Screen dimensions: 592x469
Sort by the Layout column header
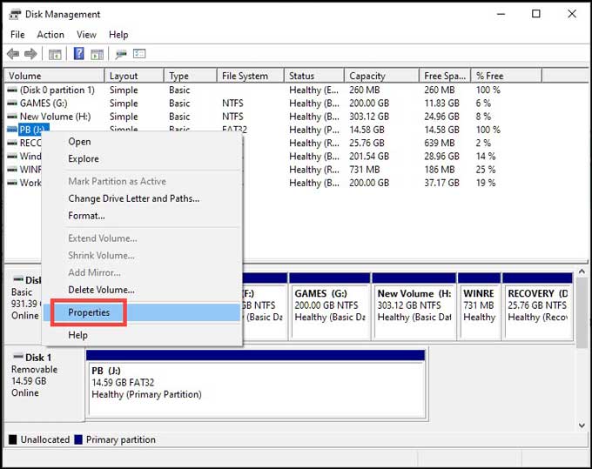point(134,76)
